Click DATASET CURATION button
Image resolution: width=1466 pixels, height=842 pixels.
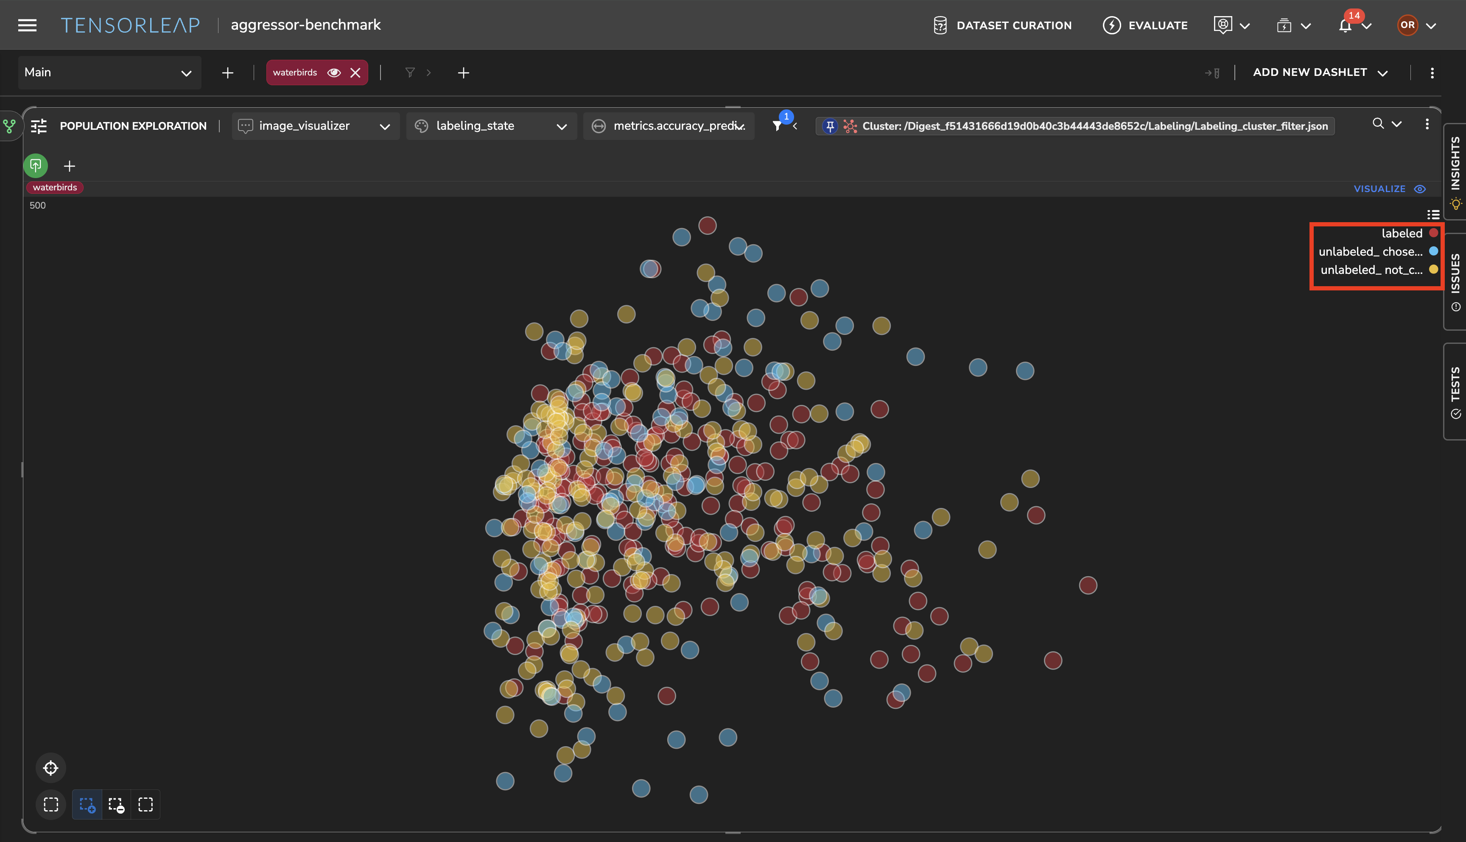click(x=1003, y=25)
